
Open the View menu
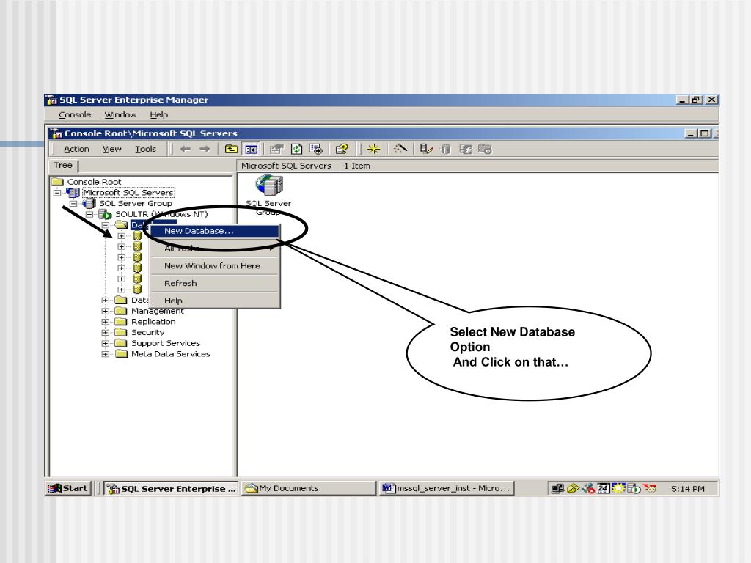pyautogui.click(x=112, y=150)
